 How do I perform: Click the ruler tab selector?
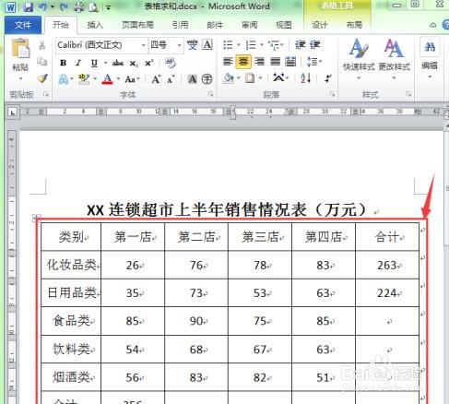point(13,113)
